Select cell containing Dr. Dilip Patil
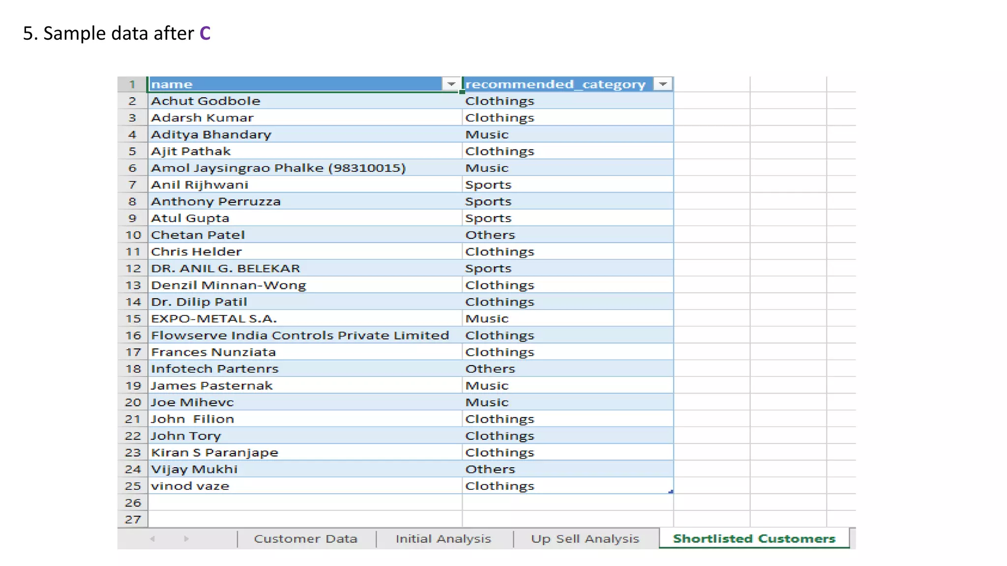 point(305,302)
